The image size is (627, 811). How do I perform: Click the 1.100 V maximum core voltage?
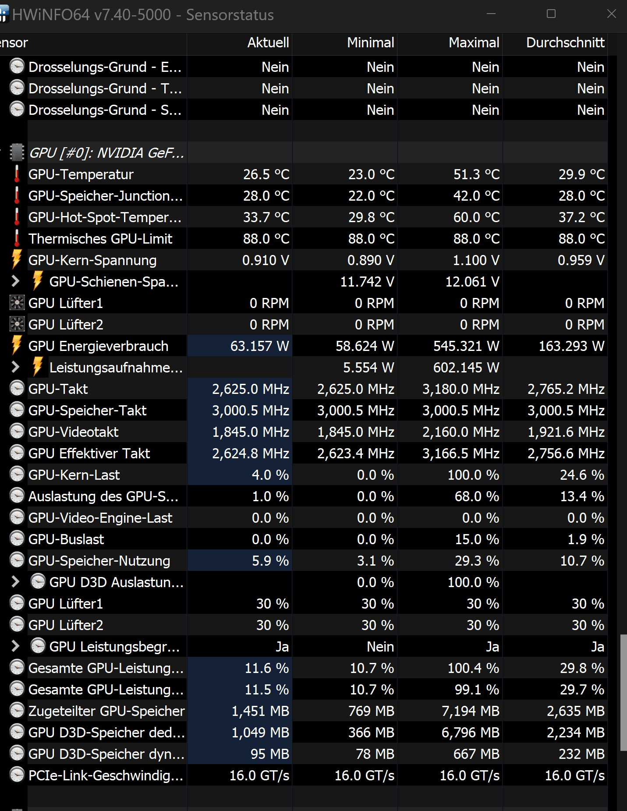476,260
